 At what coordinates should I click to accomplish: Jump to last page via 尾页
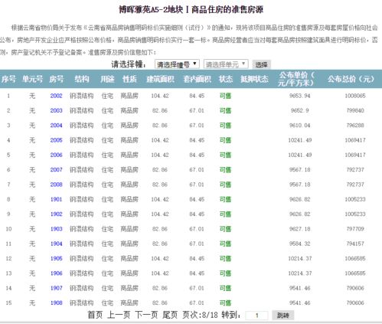point(170,315)
